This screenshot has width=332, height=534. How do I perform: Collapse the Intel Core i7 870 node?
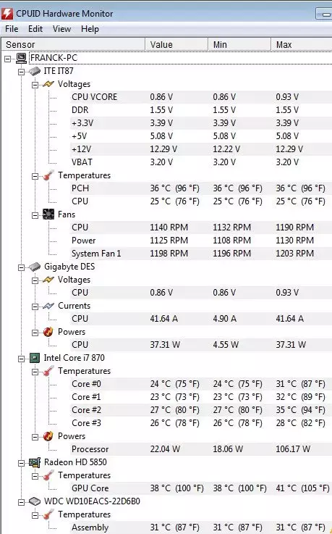21,359
